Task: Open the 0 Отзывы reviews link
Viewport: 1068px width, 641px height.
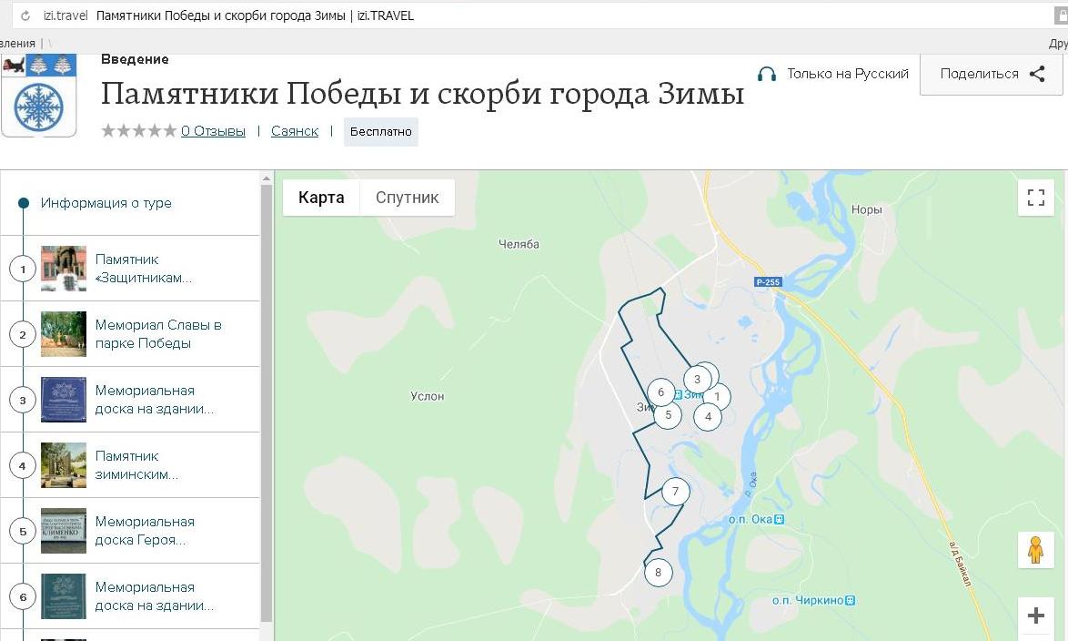Action: [213, 131]
